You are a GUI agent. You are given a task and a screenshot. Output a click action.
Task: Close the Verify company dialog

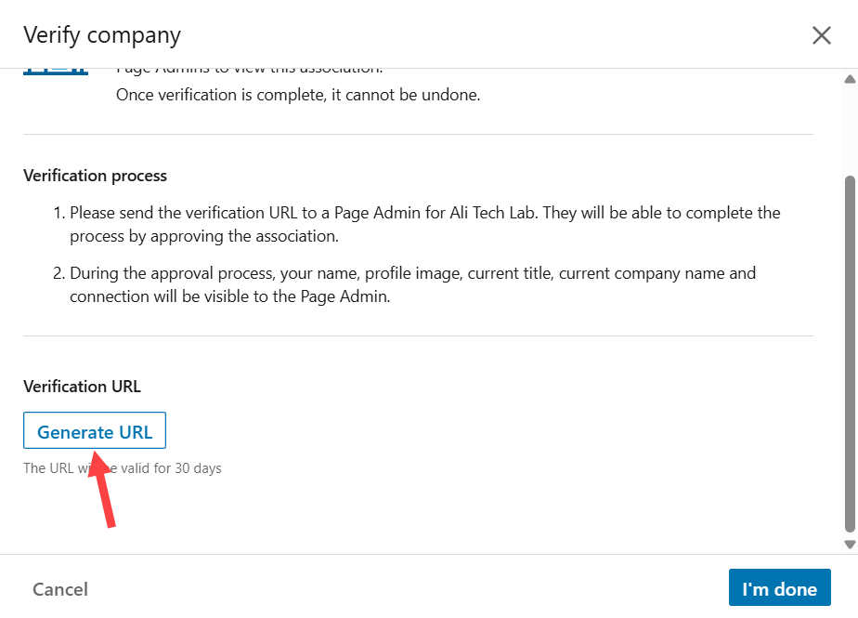tap(821, 35)
